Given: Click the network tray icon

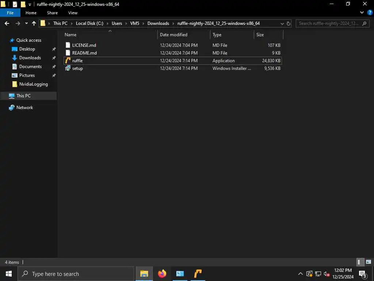Looking at the screenshot, I should click(318, 274).
